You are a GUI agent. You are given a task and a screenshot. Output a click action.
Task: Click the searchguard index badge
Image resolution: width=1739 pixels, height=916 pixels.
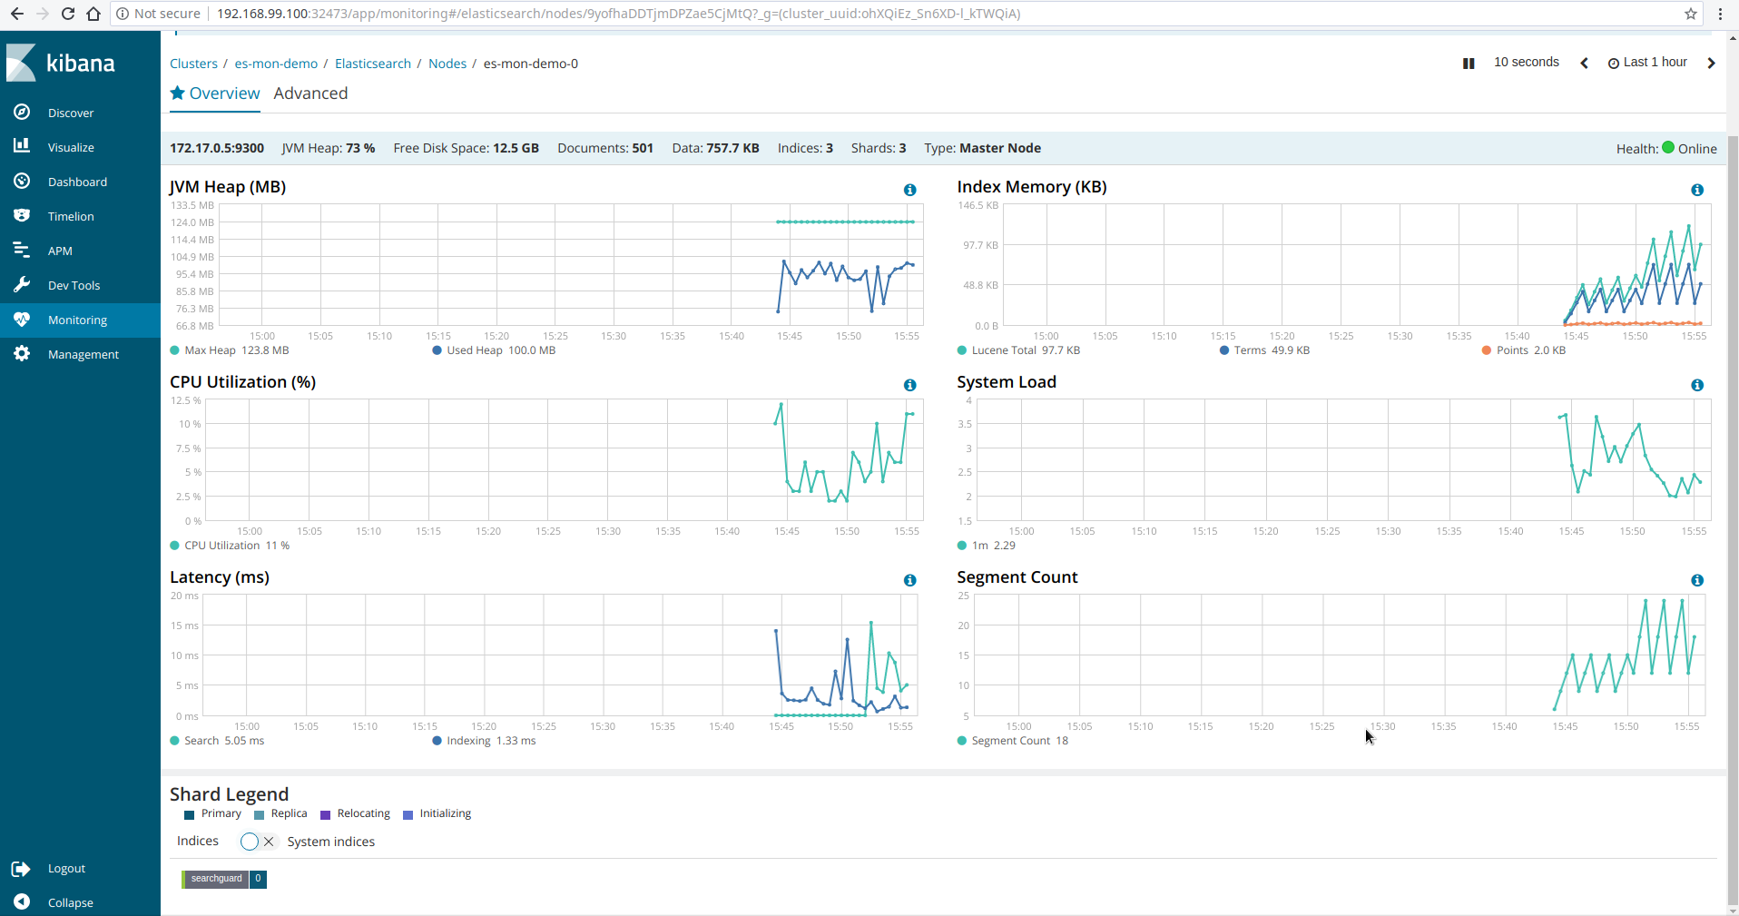(x=215, y=879)
